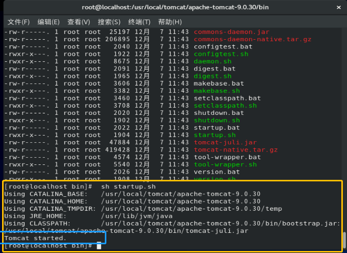Click the typed command sh startup.sh
The image size is (347, 253).
[129, 187]
